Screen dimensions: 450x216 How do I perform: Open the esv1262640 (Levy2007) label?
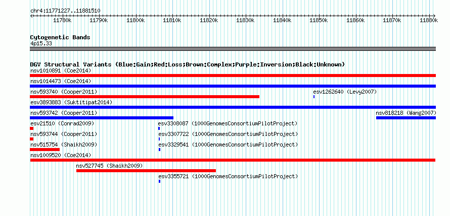[x=345, y=92]
